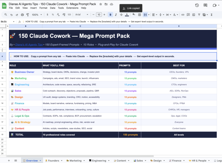222x163 pixels.
Task: Insert a chart
Action: (194, 15)
